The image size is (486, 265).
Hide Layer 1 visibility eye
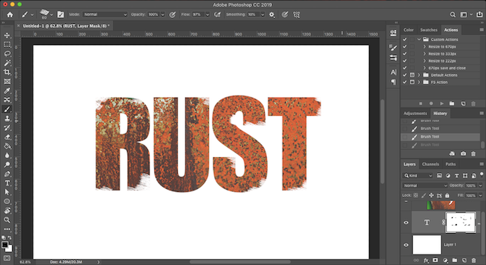(406, 245)
